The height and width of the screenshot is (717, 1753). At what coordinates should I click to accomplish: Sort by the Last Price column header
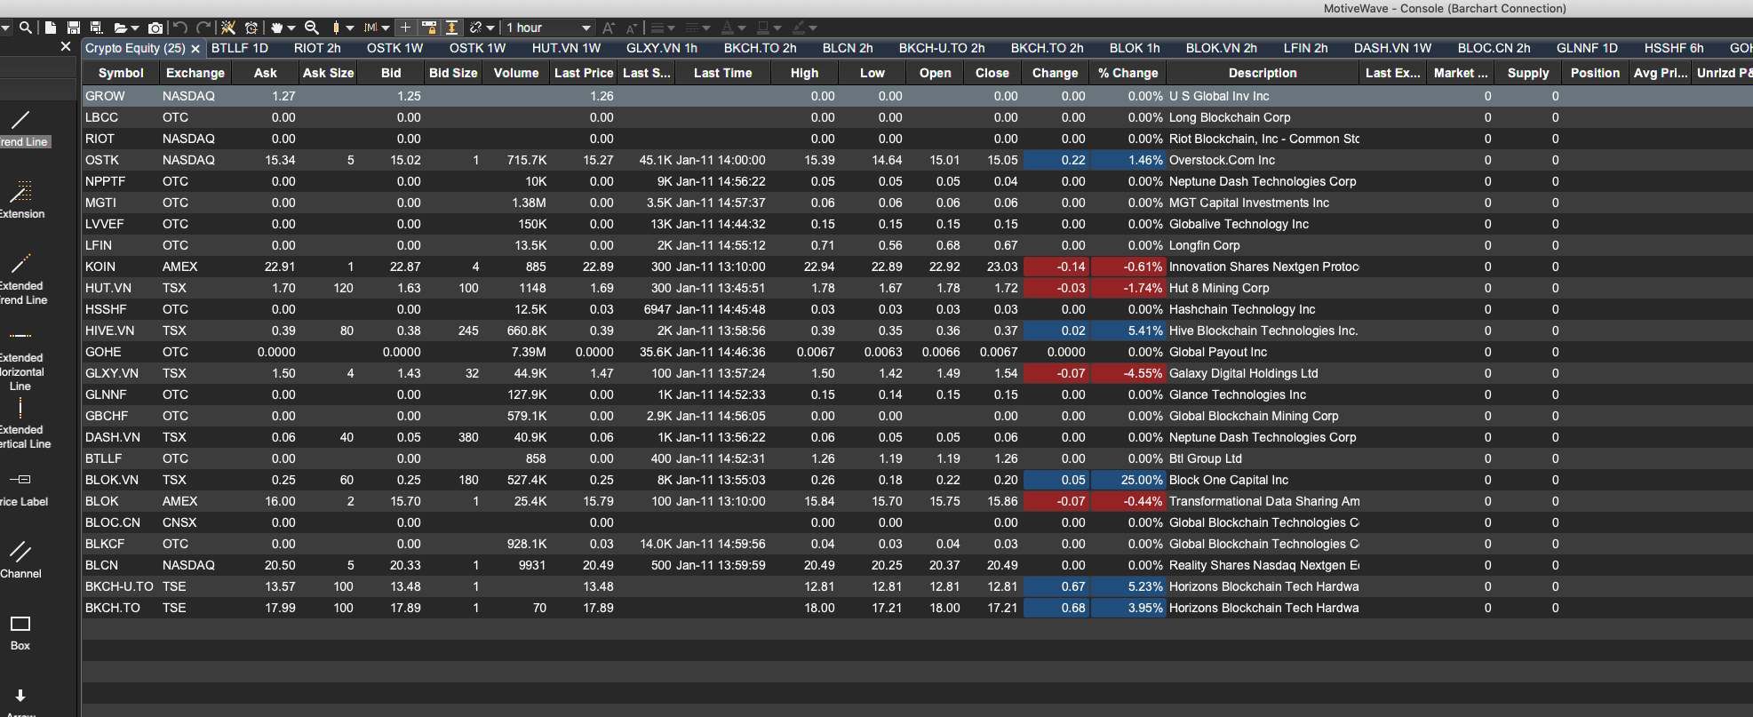point(584,73)
